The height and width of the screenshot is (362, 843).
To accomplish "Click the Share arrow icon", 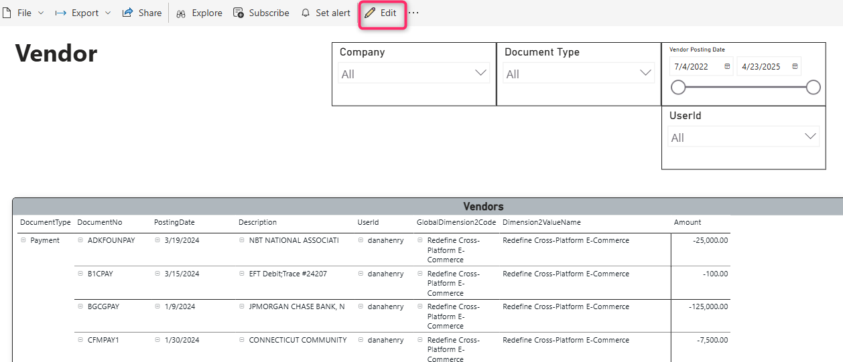I will click(x=128, y=13).
